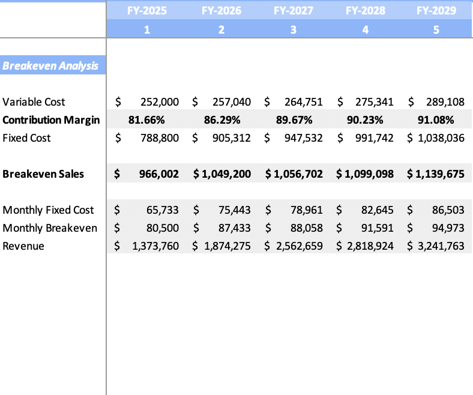Select monthly fixed cost 78,961
This screenshot has height=395, width=473.
(307, 210)
